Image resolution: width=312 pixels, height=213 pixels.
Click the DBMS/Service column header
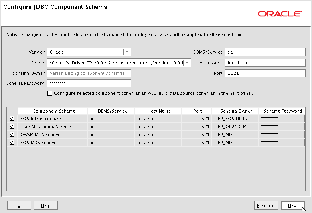(x=111, y=111)
